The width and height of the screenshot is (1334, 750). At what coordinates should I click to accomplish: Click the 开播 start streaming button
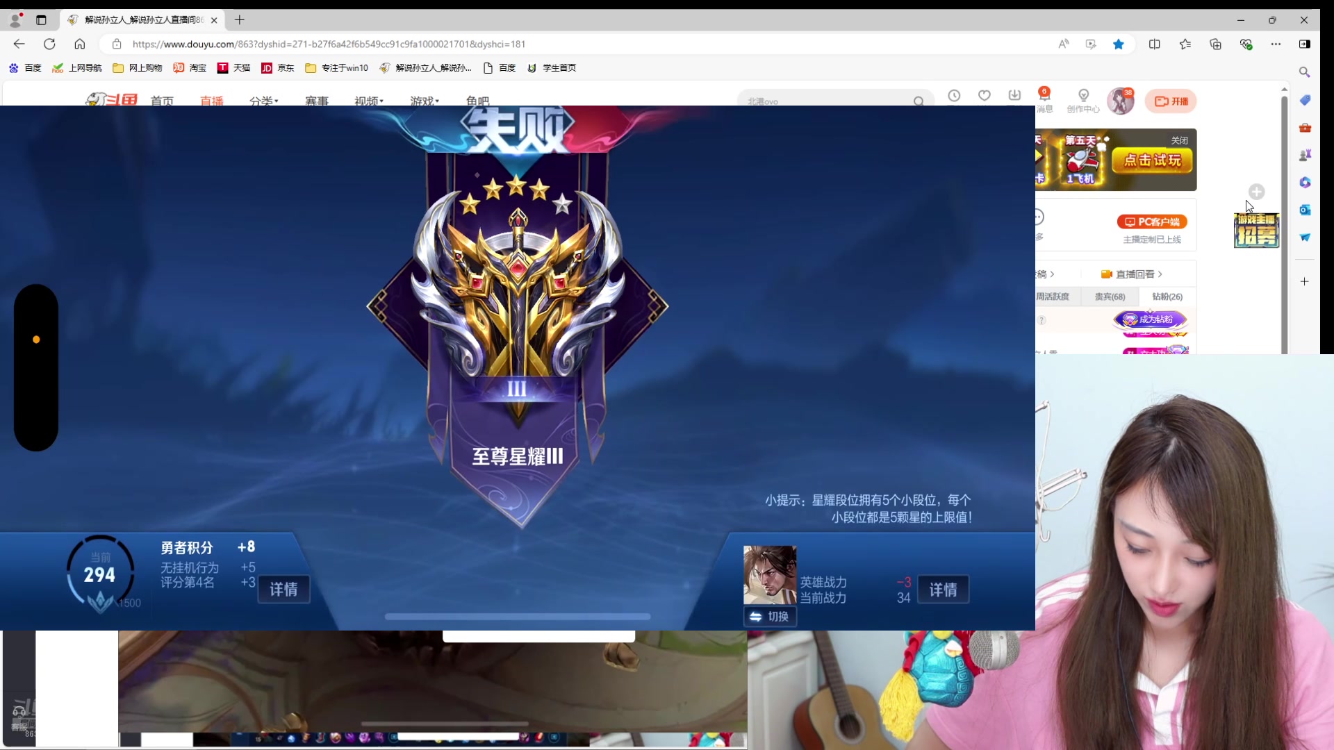tap(1171, 101)
